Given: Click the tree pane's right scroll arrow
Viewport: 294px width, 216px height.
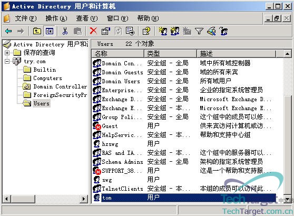Looking at the screenshot, I should click(84, 199).
